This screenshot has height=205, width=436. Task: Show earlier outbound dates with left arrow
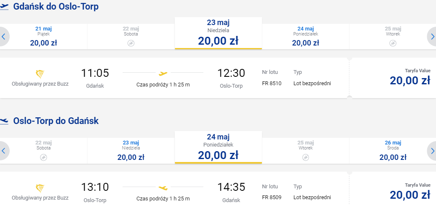(x=3, y=37)
